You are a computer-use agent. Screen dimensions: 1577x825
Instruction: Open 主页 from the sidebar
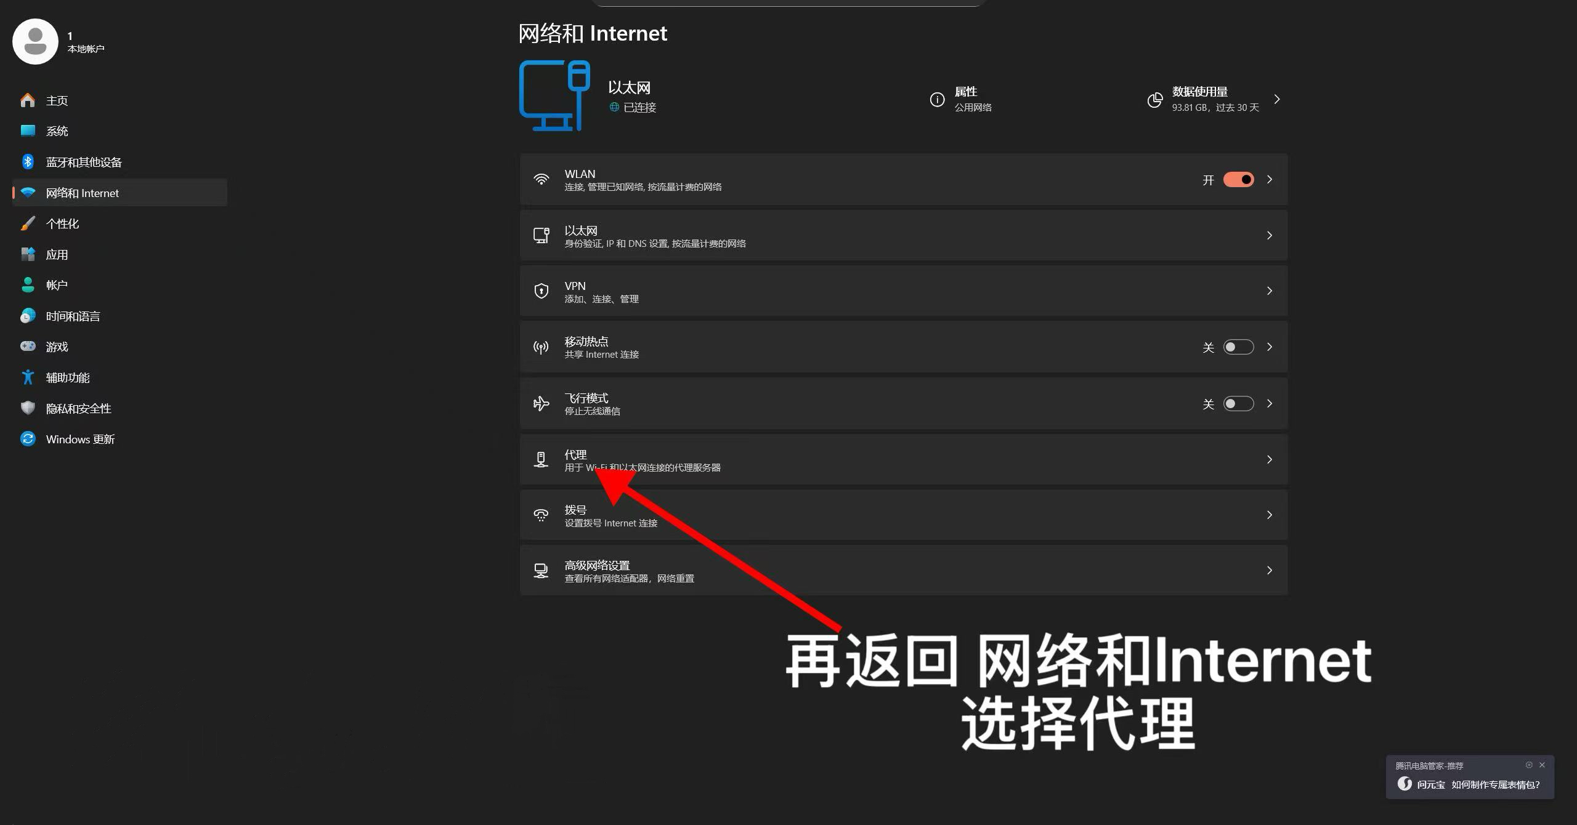56,100
